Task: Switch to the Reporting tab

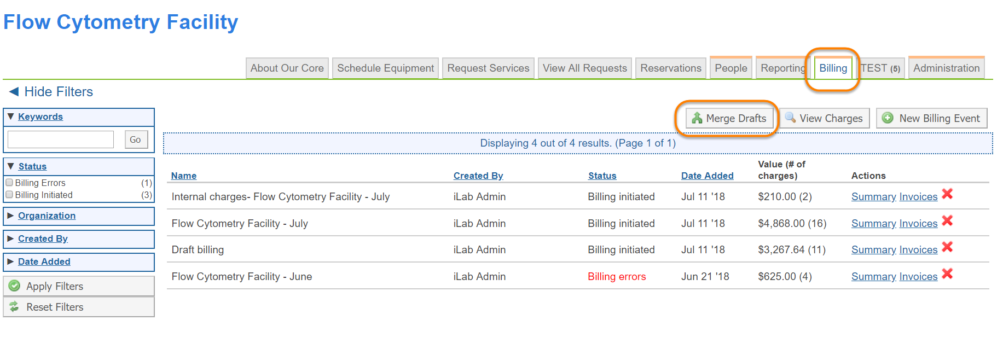Action: click(782, 68)
